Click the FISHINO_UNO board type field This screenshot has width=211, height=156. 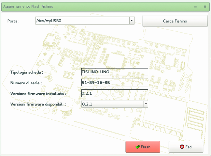click(x=114, y=72)
